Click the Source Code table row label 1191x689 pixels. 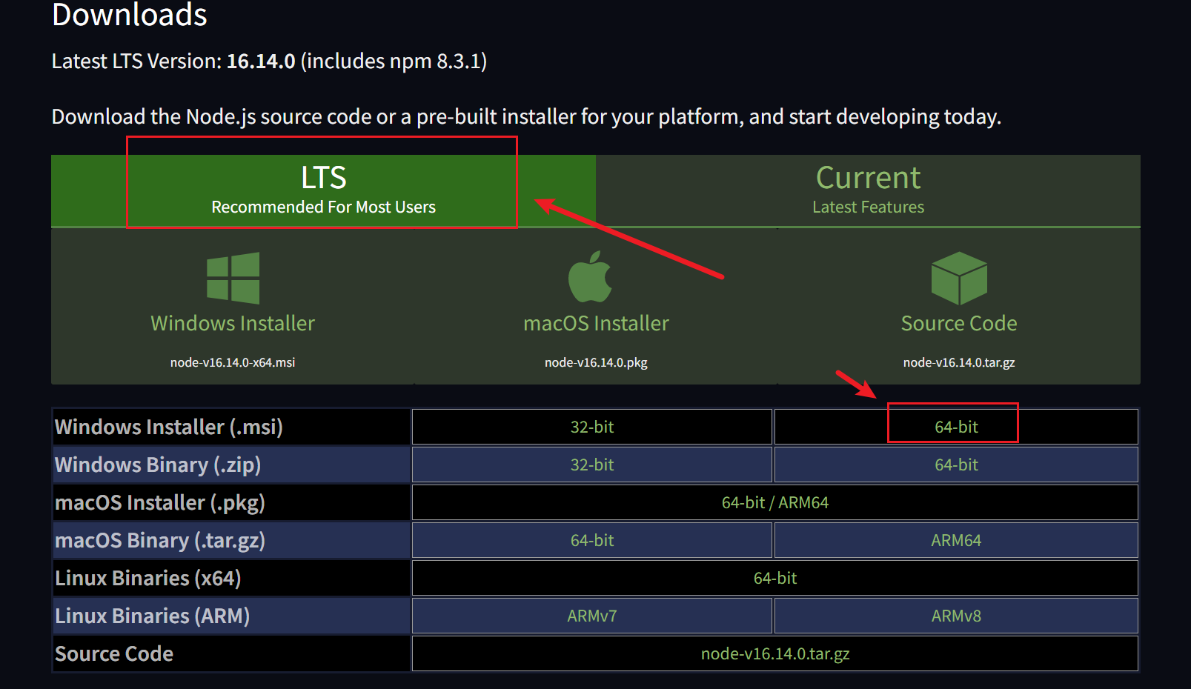[114, 653]
